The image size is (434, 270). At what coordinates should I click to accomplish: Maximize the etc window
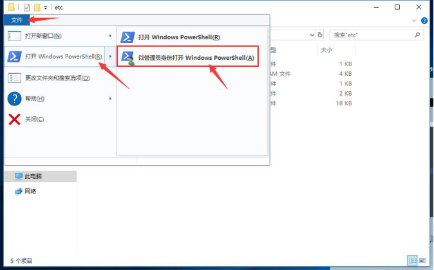[397, 7]
